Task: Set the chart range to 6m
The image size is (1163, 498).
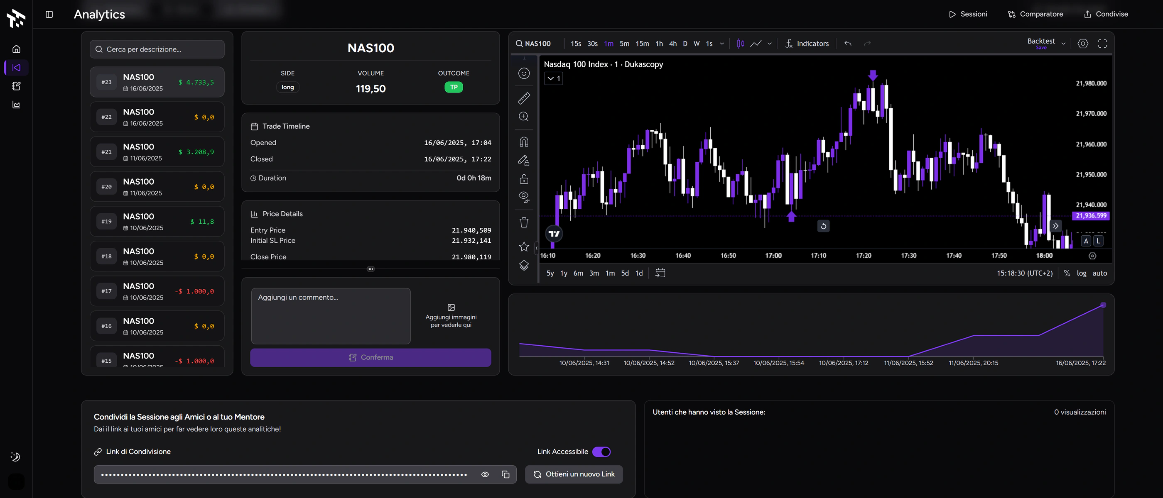Action: click(x=578, y=273)
